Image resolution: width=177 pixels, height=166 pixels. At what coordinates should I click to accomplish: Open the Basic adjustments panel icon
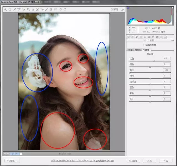(129, 37)
